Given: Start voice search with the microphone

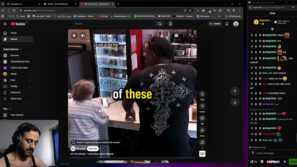Looking at the screenshot, I should point(170,24).
